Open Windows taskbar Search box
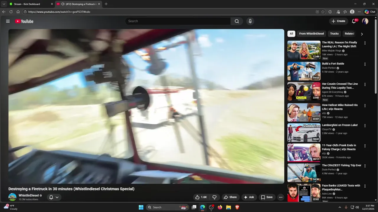The width and height of the screenshot is (378, 212). pos(167,207)
